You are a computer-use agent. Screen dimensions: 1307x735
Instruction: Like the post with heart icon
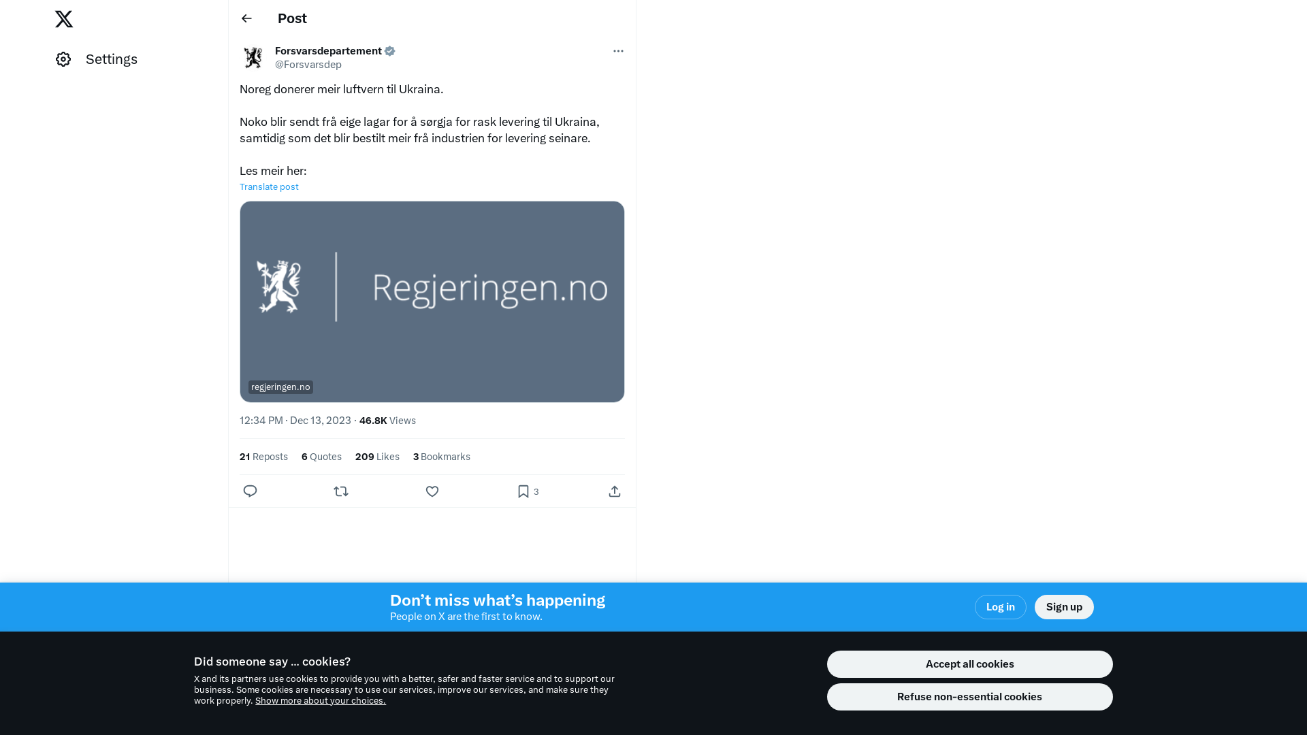[432, 491]
